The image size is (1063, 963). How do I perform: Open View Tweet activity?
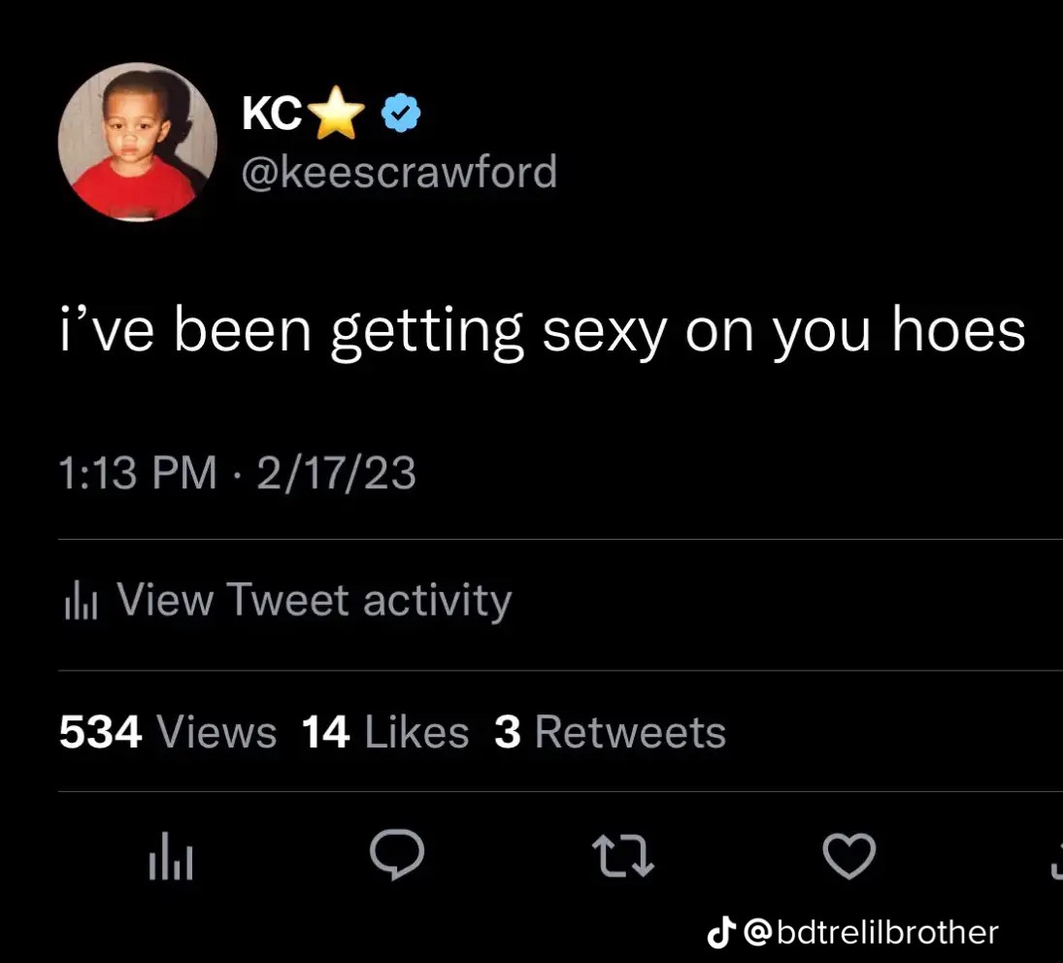click(314, 600)
